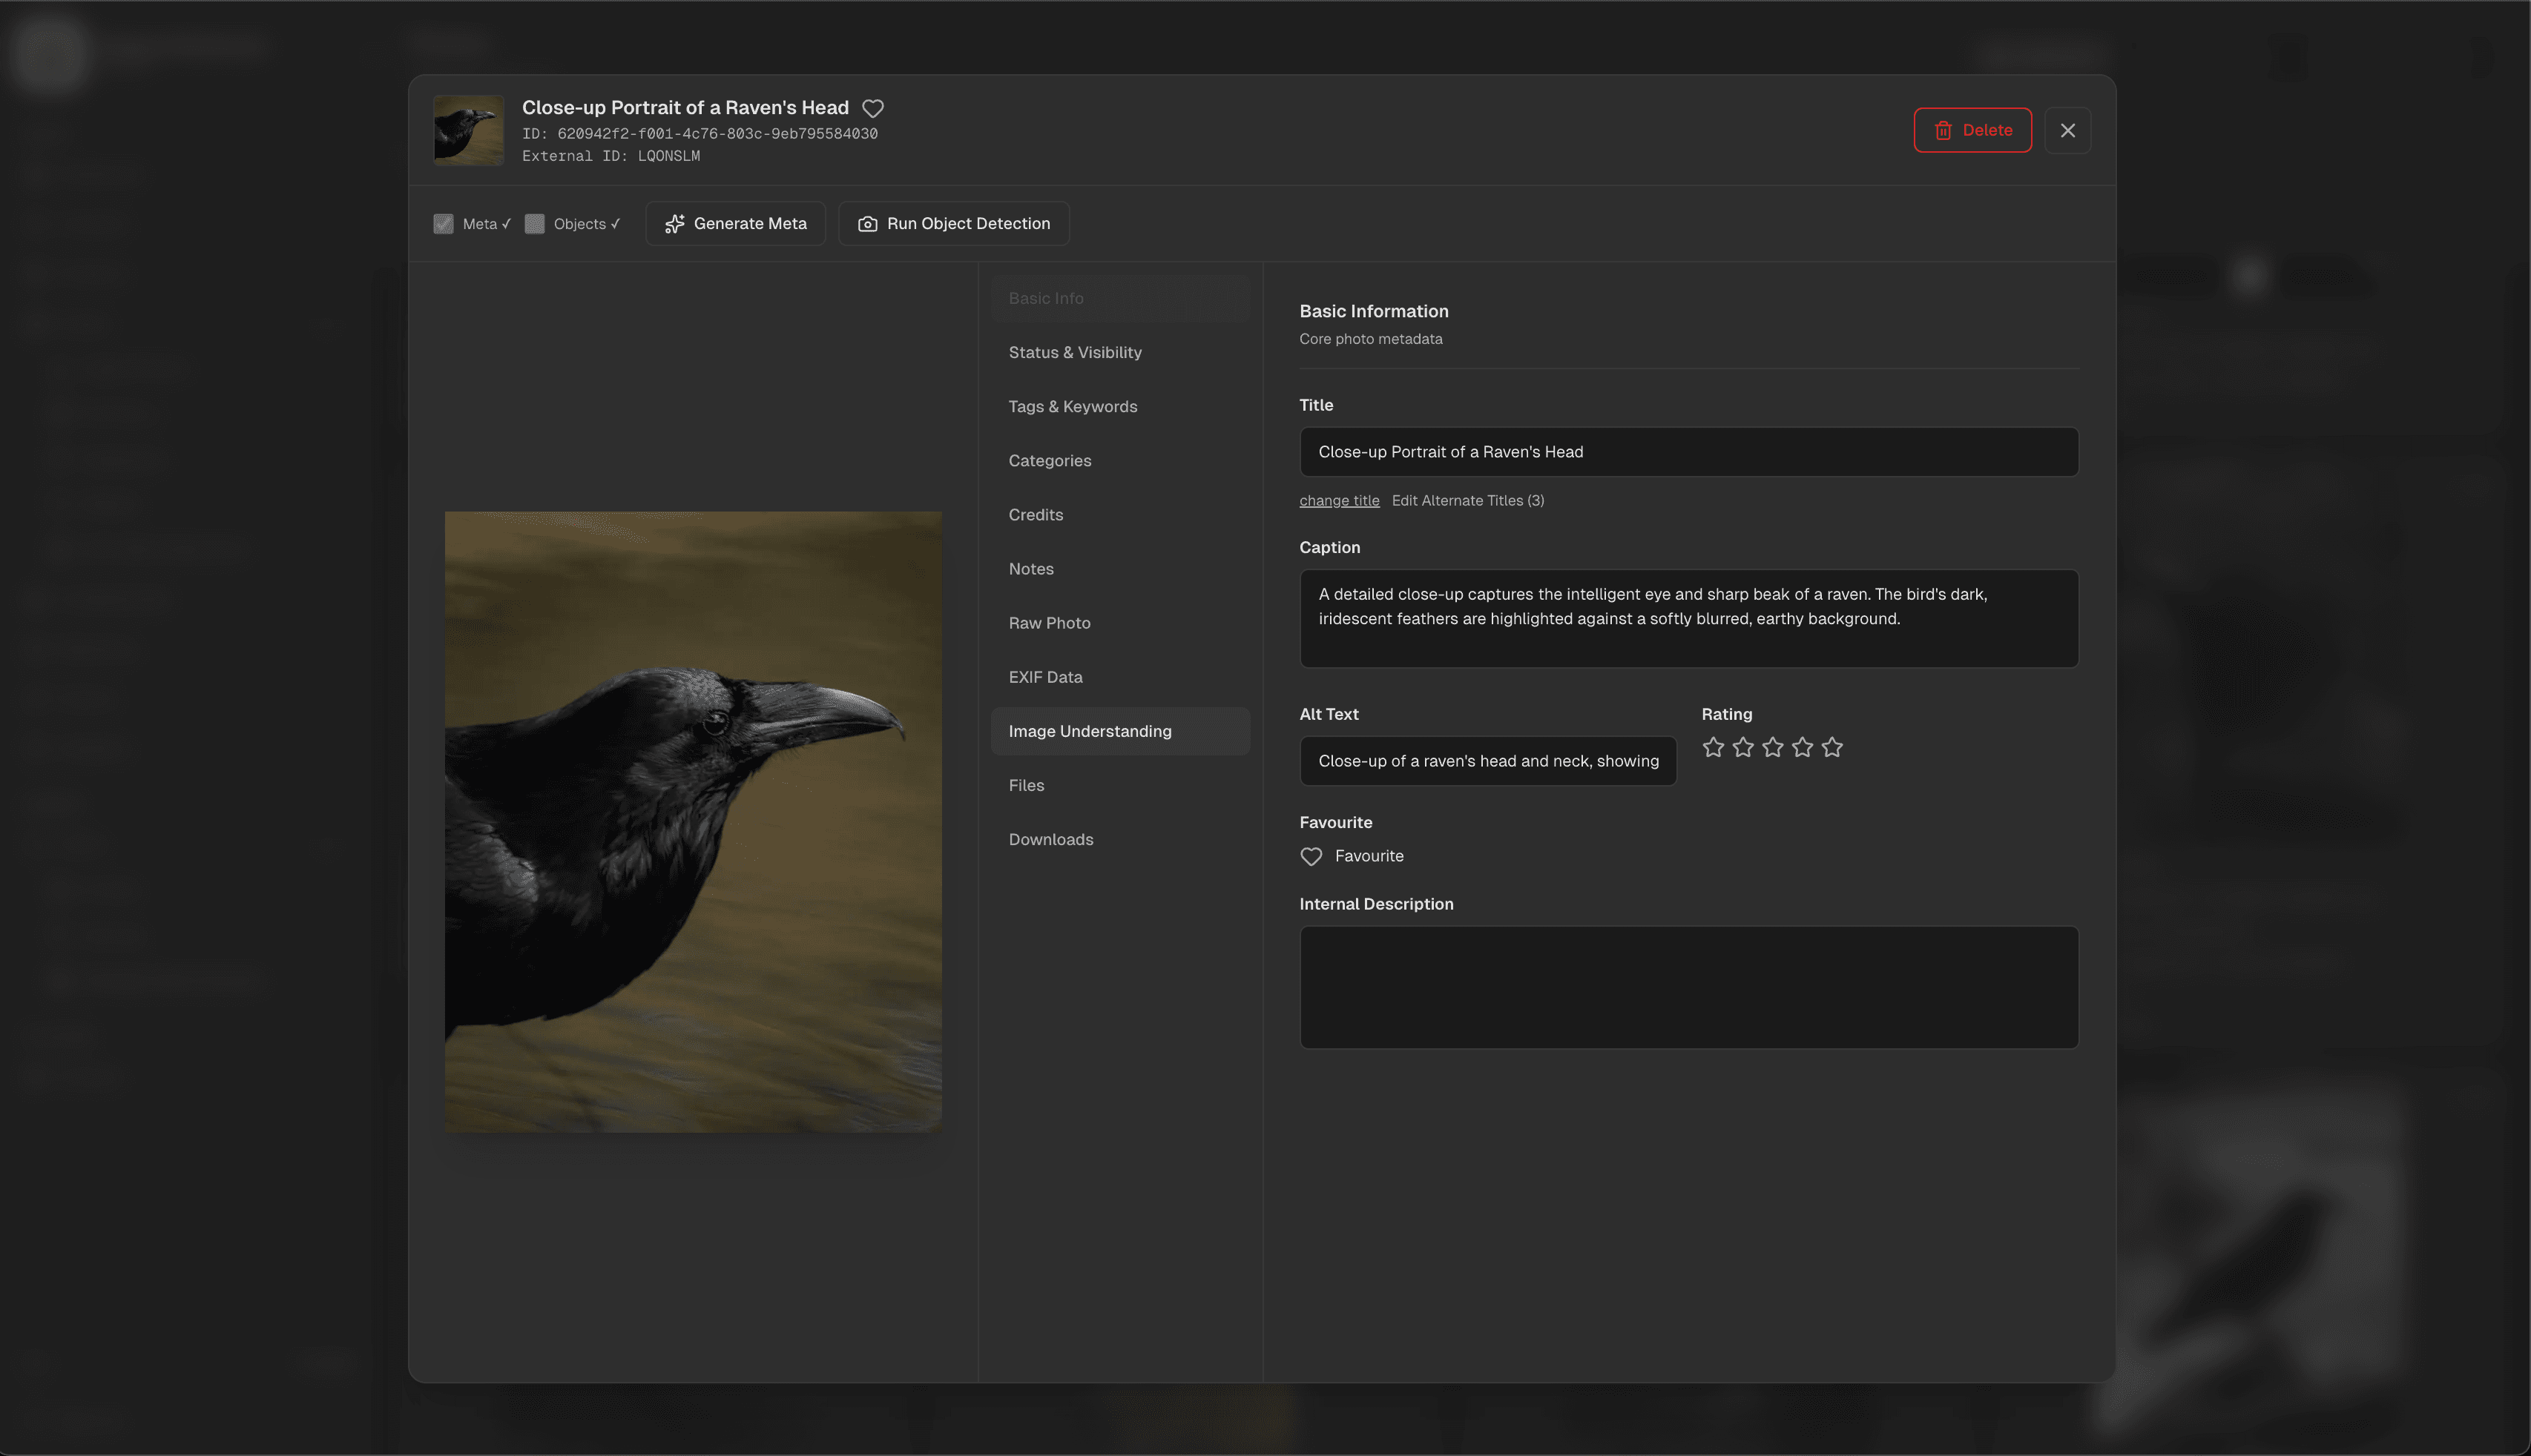2531x1456 pixels.
Task: Toggle the Meta checkbox
Action: point(443,224)
